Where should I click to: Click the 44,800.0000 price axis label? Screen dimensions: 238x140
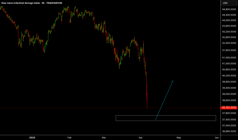(229, 9)
